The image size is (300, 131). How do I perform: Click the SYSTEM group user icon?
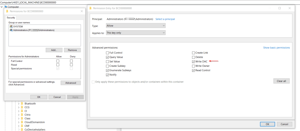11,26
